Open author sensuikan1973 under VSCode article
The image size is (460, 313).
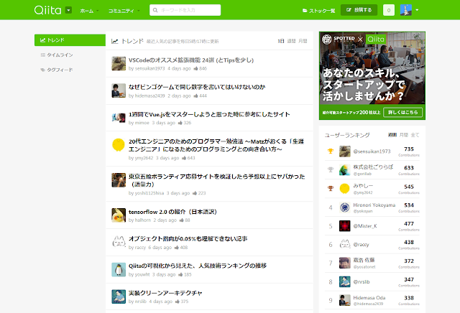point(149,69)
